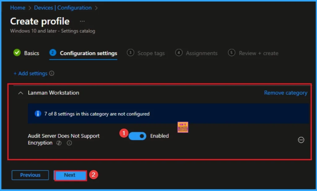317x191 pixels.
Task: Click the Home breadcrumb link
Action: tap(18, 8)
